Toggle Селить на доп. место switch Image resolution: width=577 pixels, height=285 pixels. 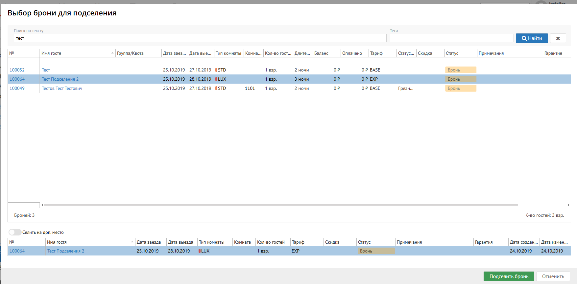pos(15,232)
